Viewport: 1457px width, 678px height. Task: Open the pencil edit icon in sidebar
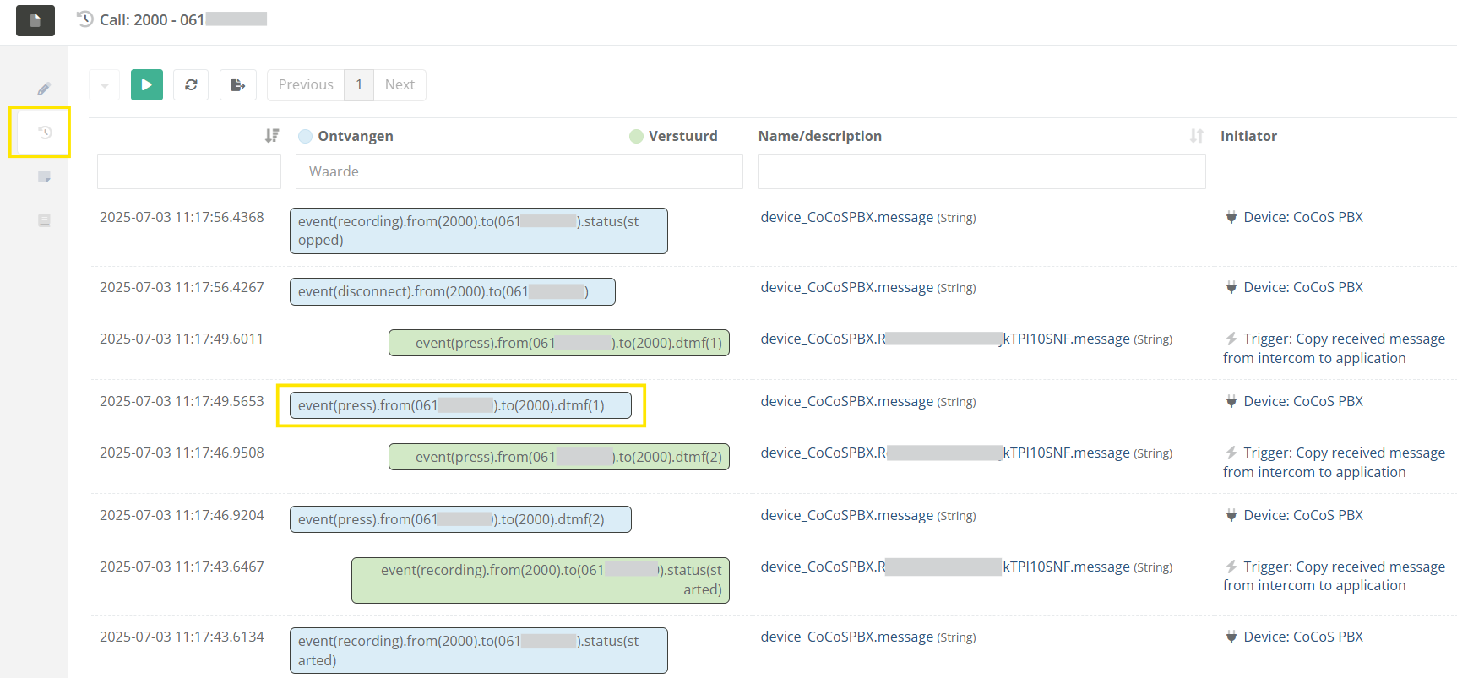(44, 89)
